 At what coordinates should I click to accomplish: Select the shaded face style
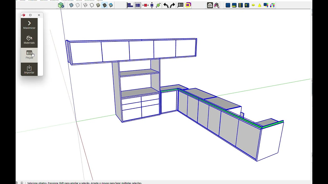point(98,5)
